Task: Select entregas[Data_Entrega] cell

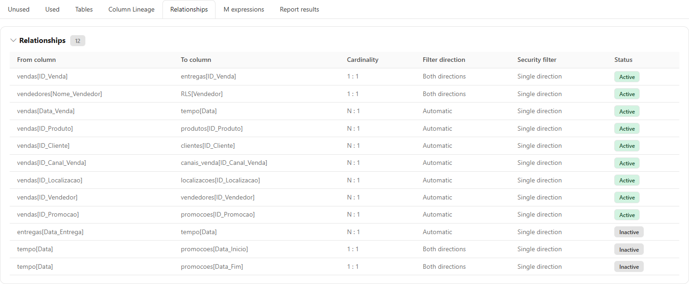Action: [x=50, y=232]
